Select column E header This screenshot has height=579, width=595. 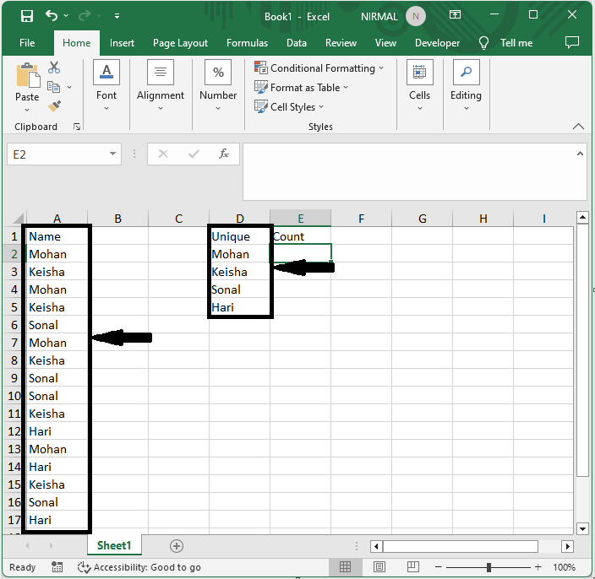pyautogui.click(x=301, y=219)
